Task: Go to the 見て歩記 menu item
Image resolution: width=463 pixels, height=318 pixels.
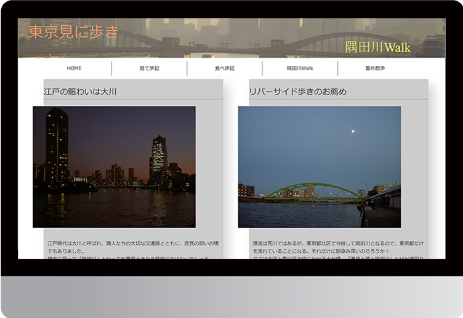Action: (149, 68)
